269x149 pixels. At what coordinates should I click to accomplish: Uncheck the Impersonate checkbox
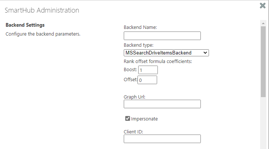(127, 119)
